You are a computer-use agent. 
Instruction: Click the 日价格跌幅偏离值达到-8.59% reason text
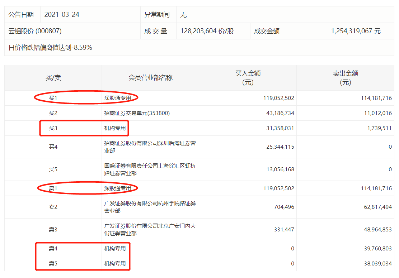[x=50, y=48]
